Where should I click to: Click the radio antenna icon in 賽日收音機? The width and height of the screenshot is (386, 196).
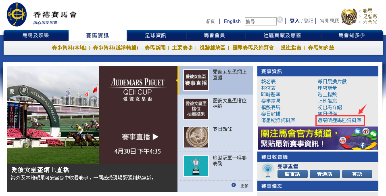[x=267, y=171]
